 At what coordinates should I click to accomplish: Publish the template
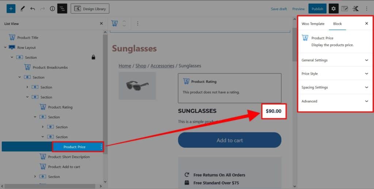pos(317,9)
